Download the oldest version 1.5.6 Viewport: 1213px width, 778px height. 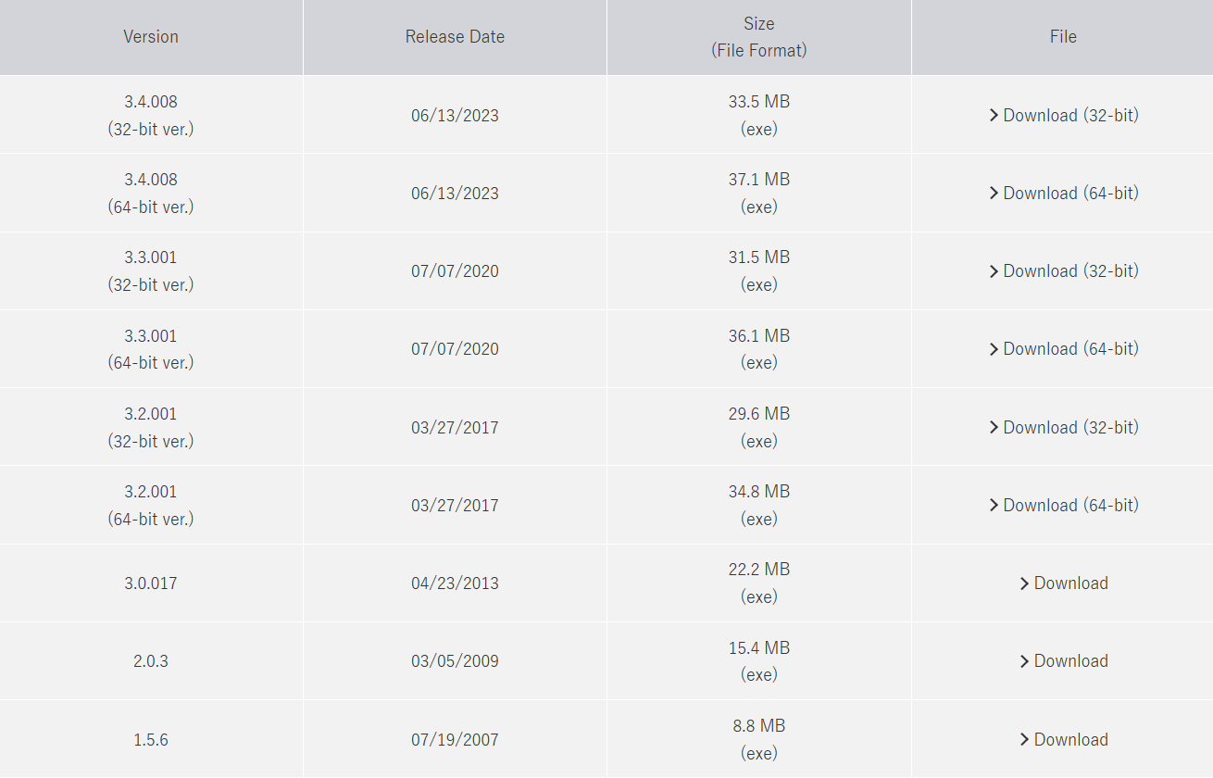point(1070,740)
